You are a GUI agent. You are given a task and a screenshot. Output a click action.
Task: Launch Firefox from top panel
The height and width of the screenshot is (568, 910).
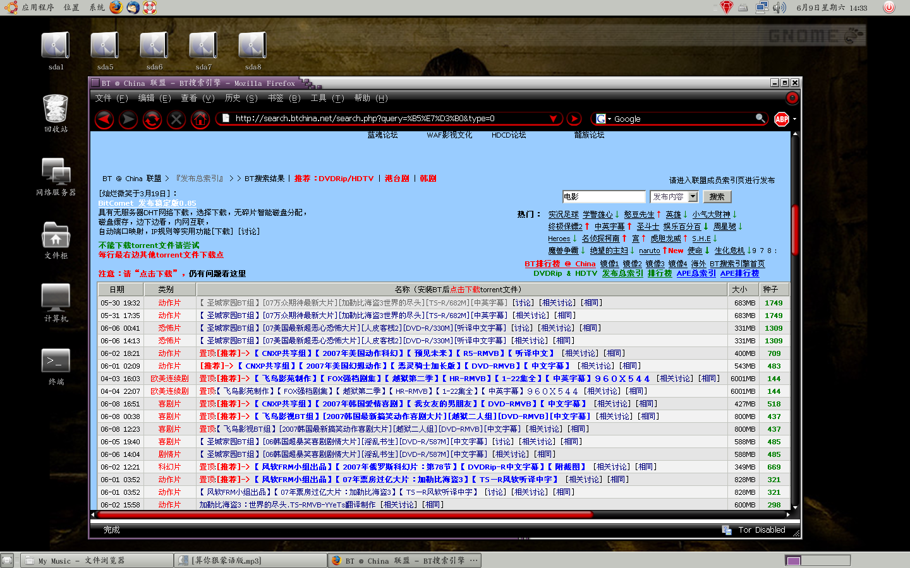[116, 8]
